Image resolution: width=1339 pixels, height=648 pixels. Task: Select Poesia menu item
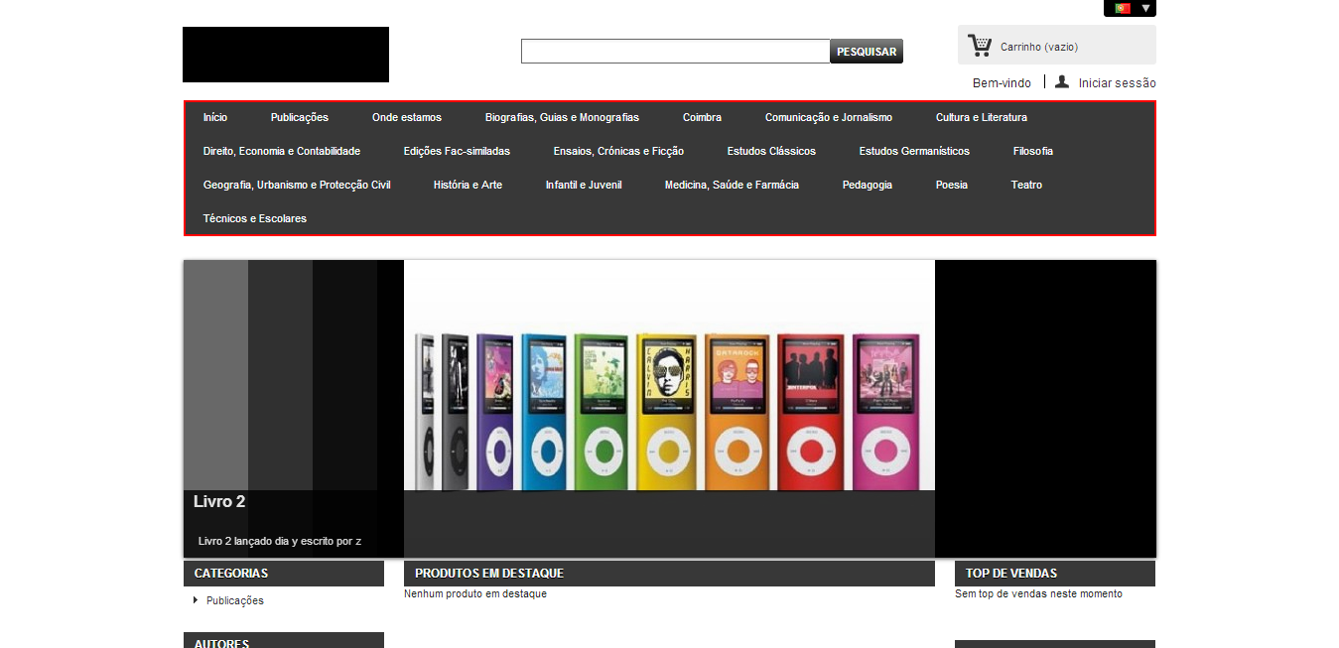952,185
